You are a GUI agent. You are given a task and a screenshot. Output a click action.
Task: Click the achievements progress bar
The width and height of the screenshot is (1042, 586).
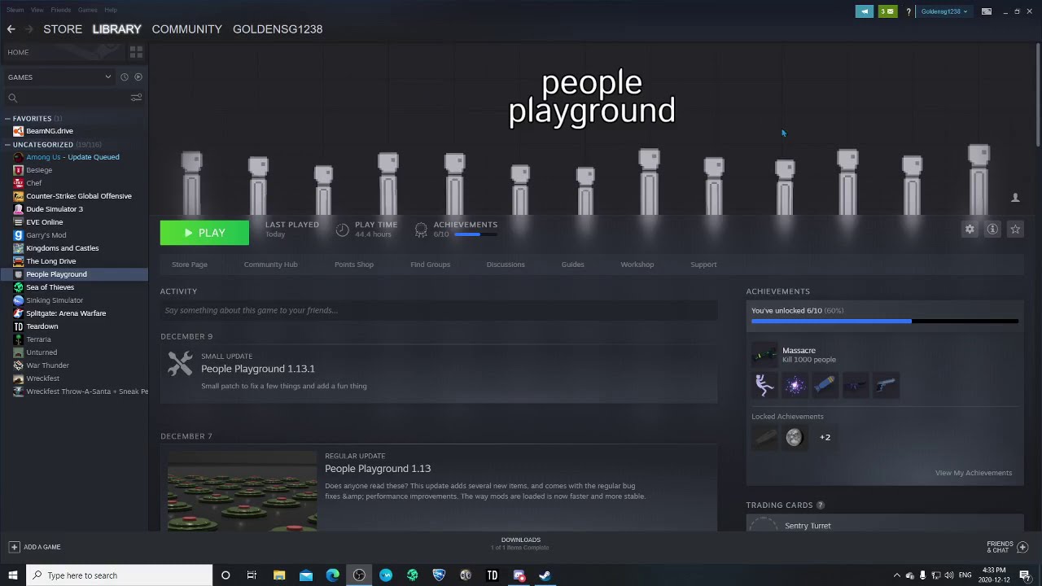(x=885, y=321)
